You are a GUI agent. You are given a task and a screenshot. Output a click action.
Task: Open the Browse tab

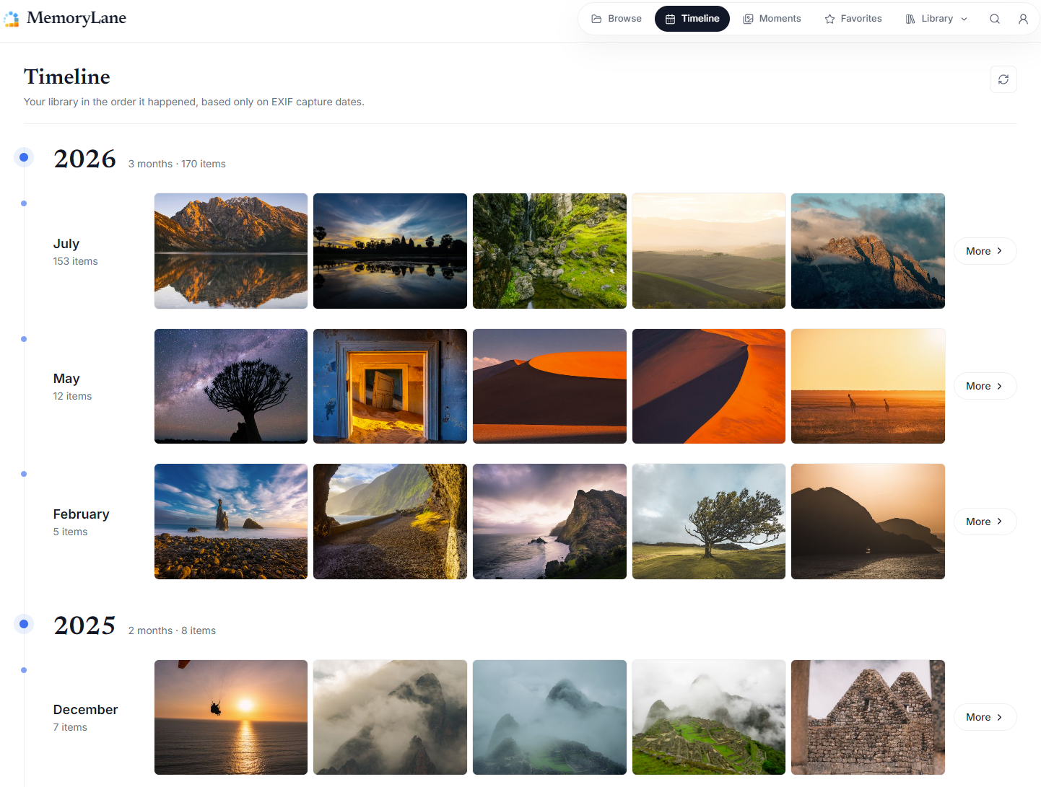(617, 19)
